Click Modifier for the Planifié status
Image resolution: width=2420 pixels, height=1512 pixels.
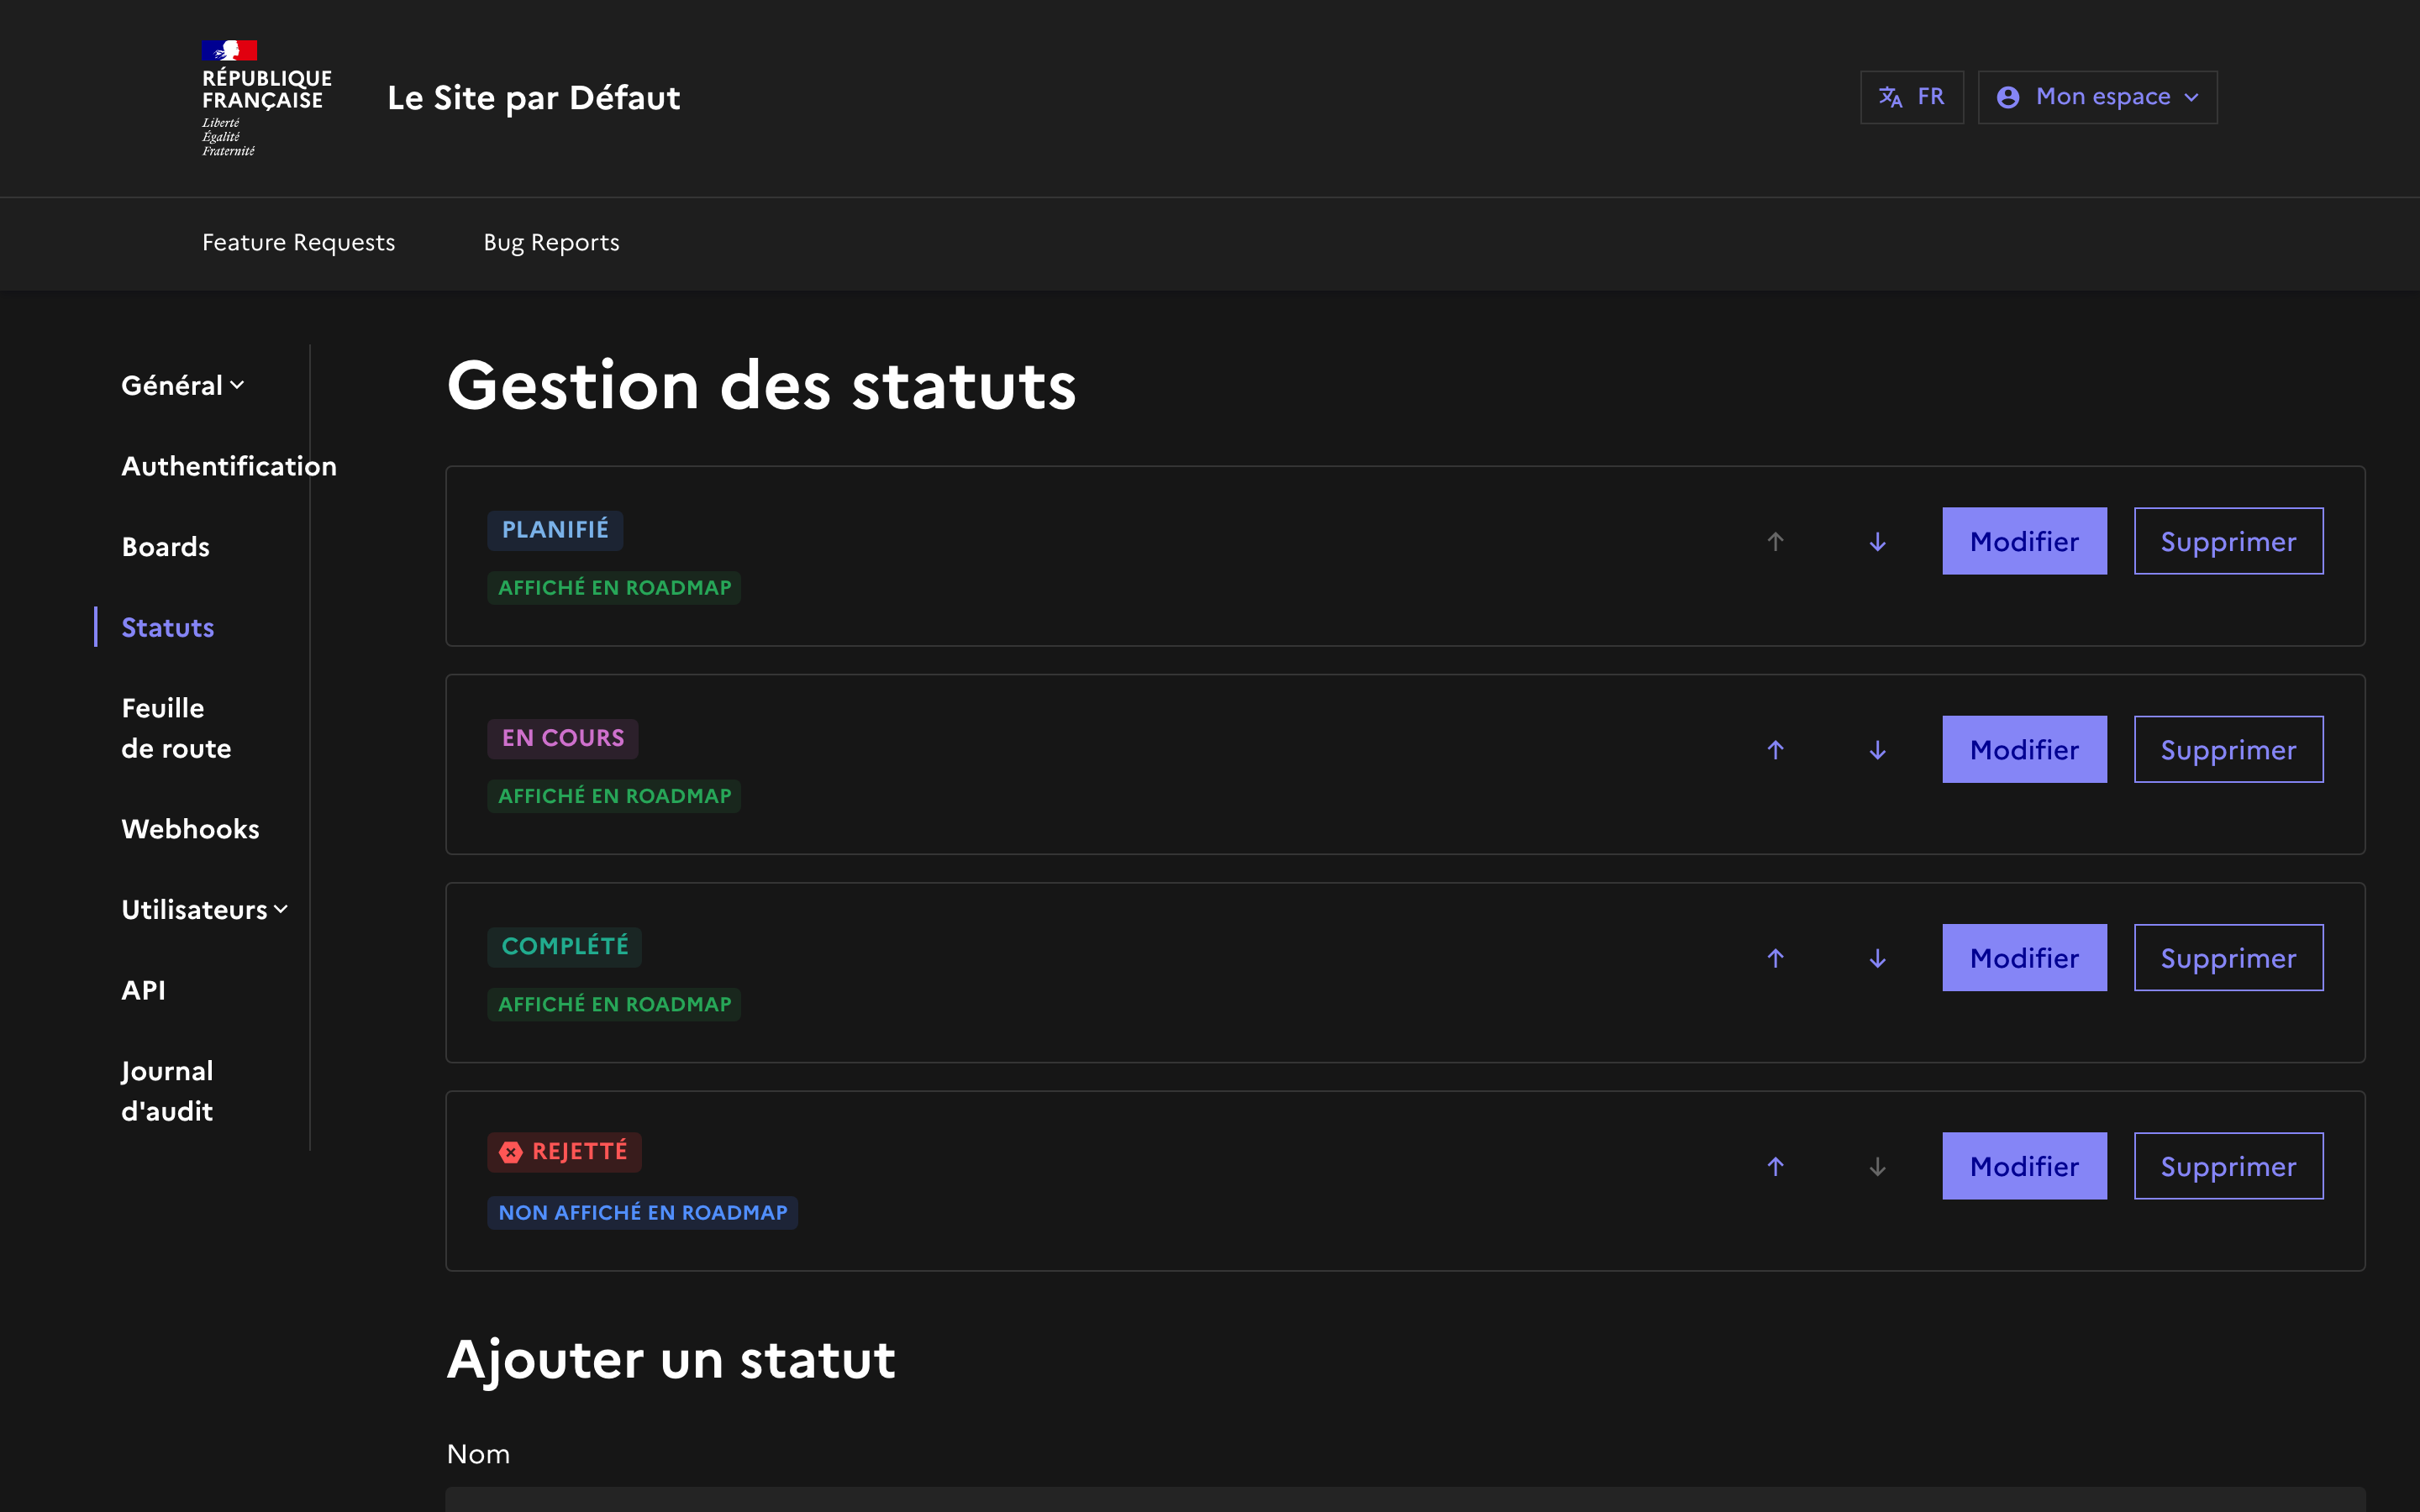[x=2023, y=541]
